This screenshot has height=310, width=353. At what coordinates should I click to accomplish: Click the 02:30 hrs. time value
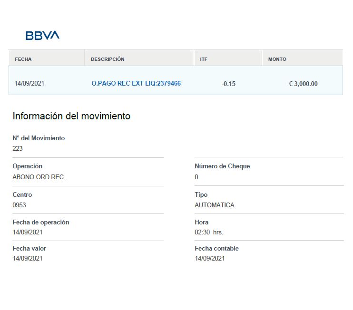tap(209, 232)
